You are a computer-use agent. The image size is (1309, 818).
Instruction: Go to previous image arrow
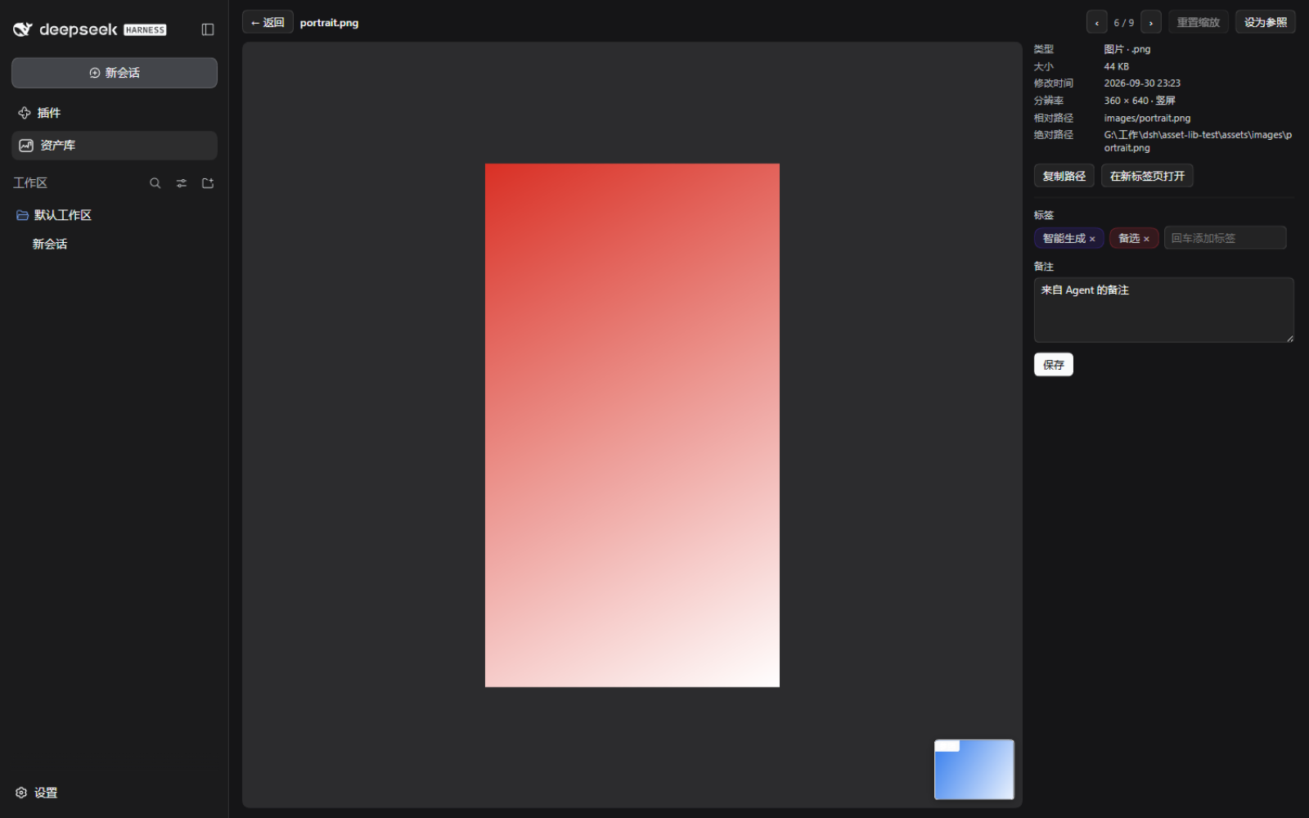point(1097,22)
